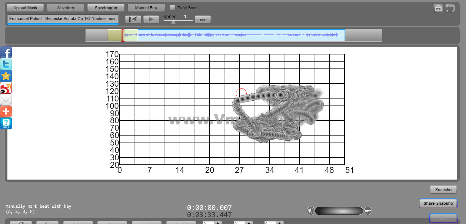Image resolution: width=466 pixels, height=224 pixels.
Task: Open the orange plus more-sharing icon
Action: click(6, 111)
